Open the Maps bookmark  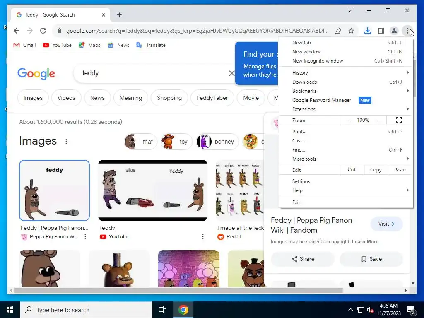coord(89,45)
